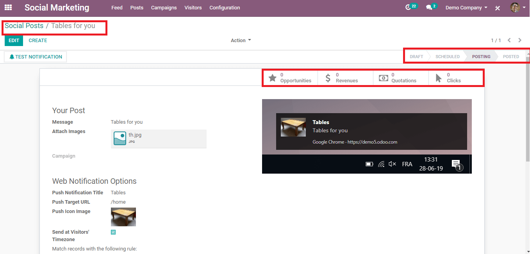Go to the next record arrow

[x=520, y=40]
